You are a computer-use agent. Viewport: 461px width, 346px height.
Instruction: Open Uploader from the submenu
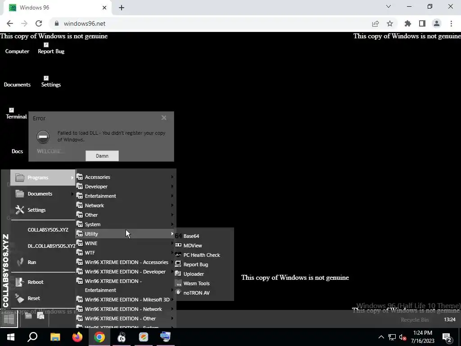point(204,273)
